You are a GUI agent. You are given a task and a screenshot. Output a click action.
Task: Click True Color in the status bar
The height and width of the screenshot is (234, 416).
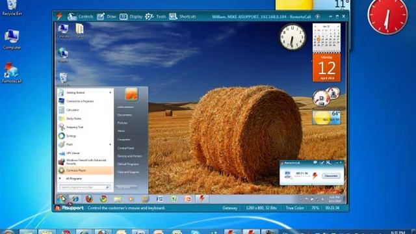(294, 208)
